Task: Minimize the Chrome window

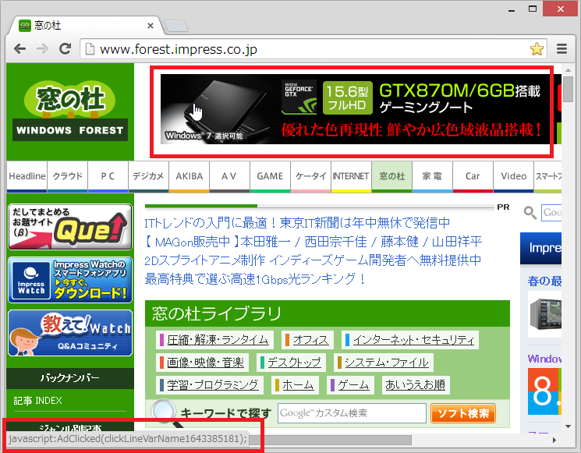Action: [512, 9]
